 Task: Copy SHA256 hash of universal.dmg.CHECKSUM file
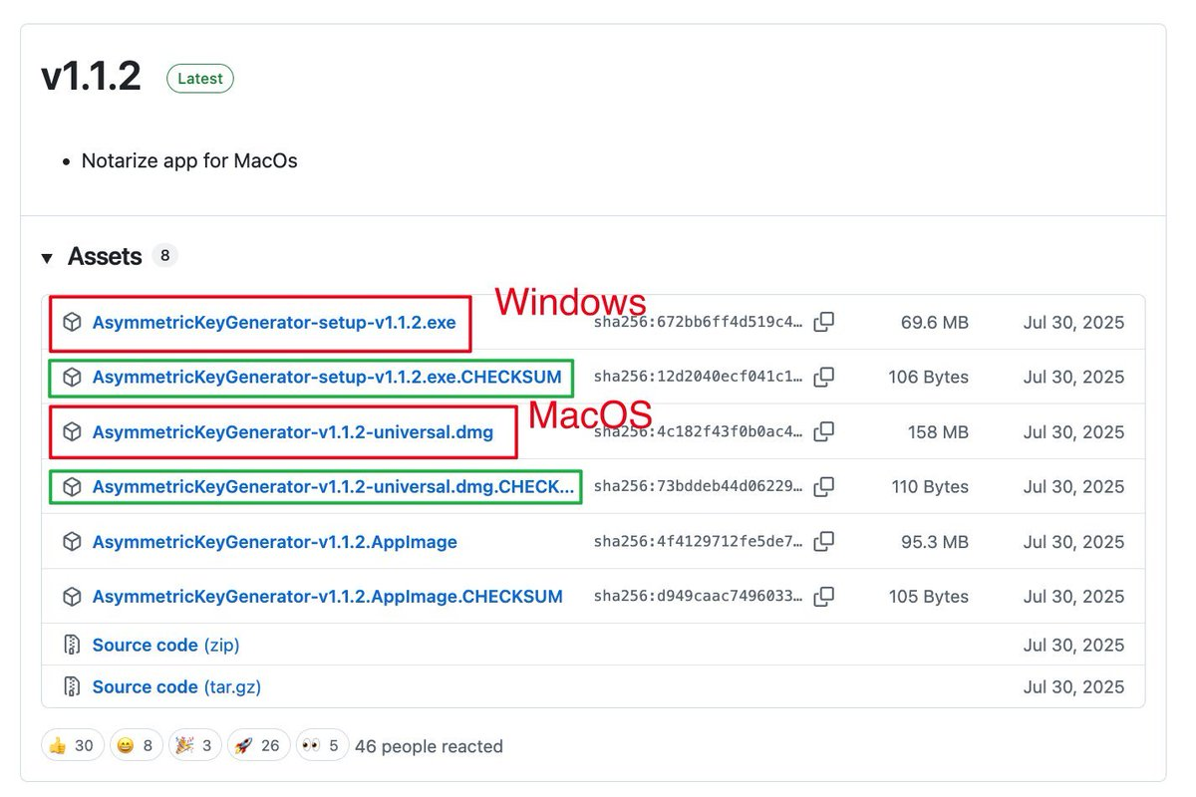coord(823,487)
